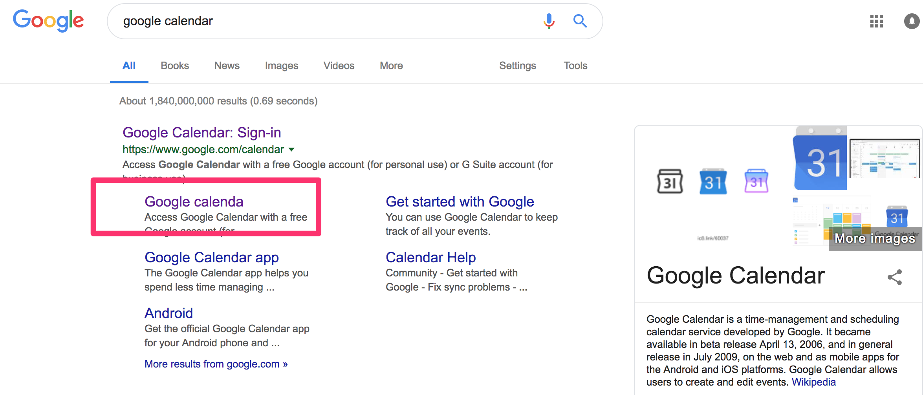Screen dimensions: 923x395
Task: Open the Android sitelink
Action: (x=168, y=313)
